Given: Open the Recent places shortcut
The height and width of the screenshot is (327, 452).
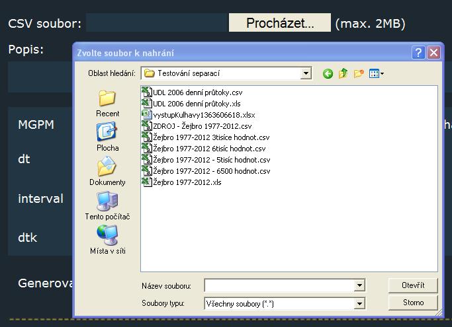Looking at the screenshot, I should coord(107,104).
